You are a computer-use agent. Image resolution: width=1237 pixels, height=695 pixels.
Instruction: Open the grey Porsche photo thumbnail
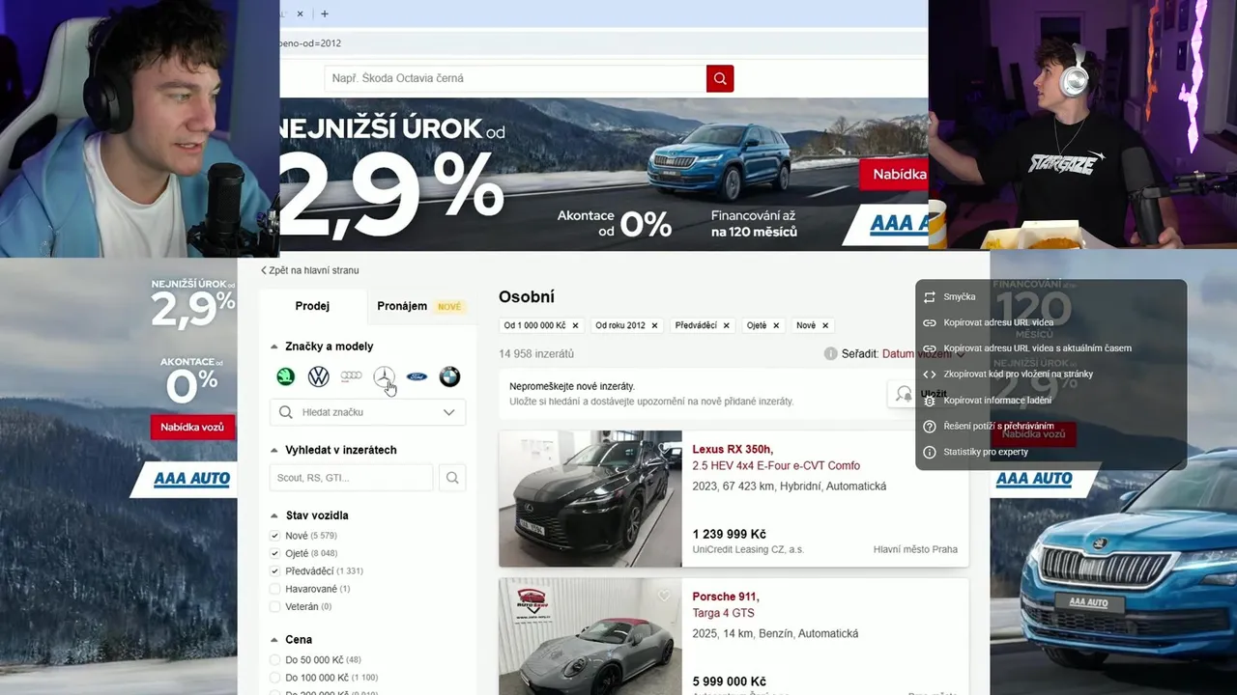click(x=590, y=636)
